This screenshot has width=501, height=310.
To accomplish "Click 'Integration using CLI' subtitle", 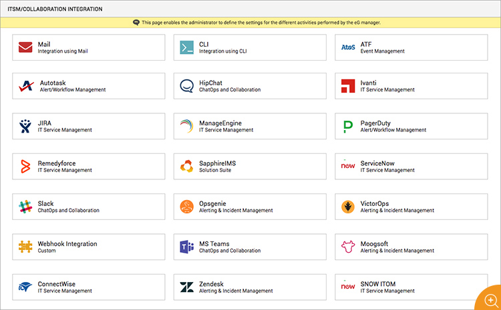I will 222,51.
